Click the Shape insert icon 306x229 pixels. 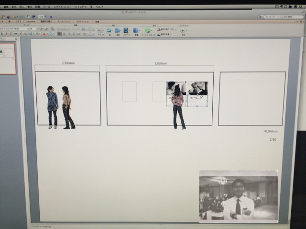click(x=109, y=30)
